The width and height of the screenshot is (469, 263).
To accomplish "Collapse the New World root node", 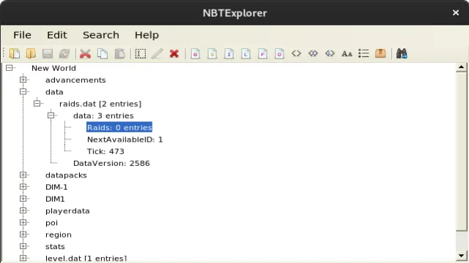I will click(x=10, y=68).
